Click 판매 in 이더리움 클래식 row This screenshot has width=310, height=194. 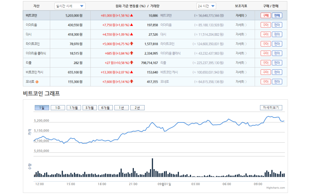(x=277, y=53)
